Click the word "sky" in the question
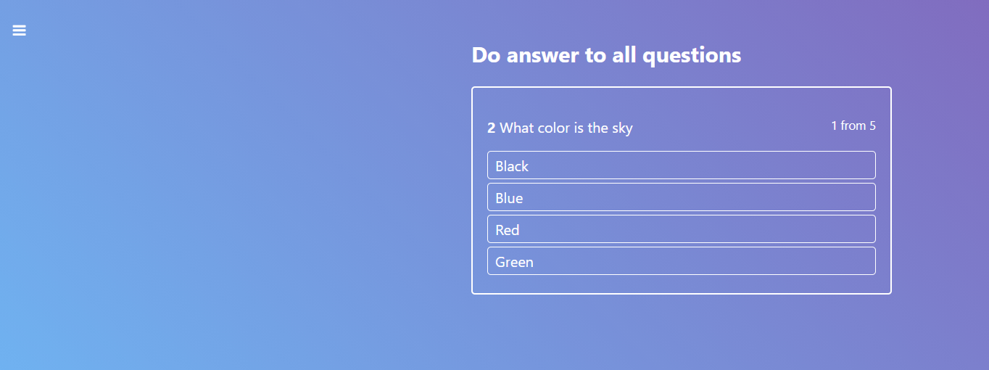 click(622, 128)
